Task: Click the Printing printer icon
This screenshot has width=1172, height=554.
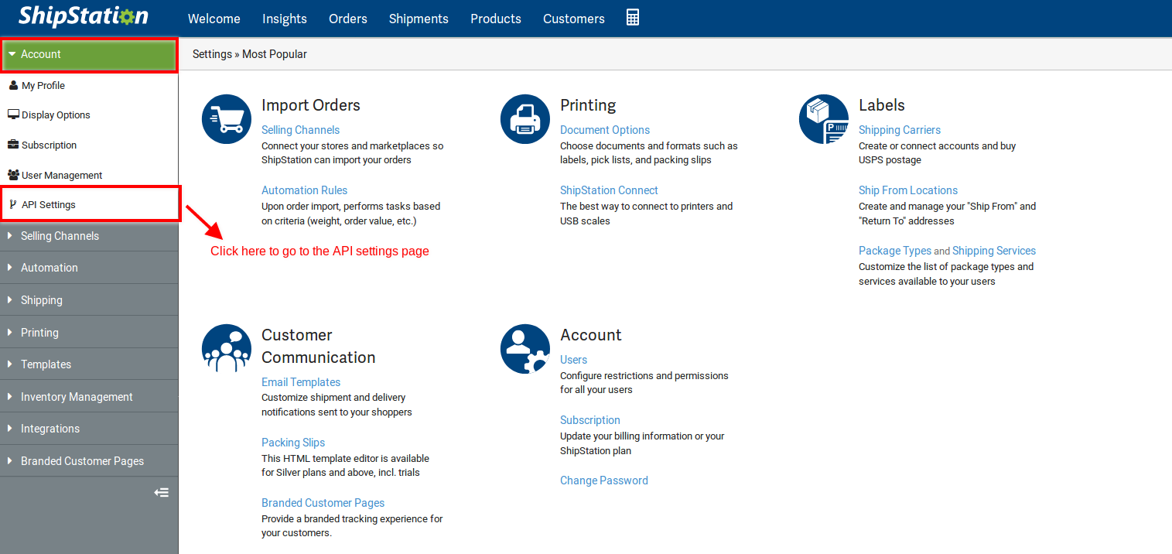Action: (525, 119)
